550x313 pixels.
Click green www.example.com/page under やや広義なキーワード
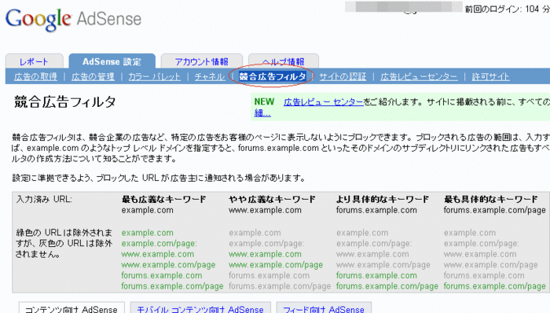click(276, 265)
